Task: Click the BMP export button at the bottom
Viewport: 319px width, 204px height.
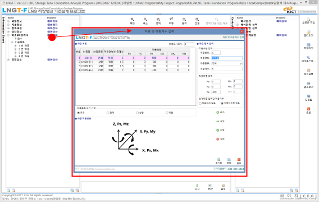Action: [210, 187]
